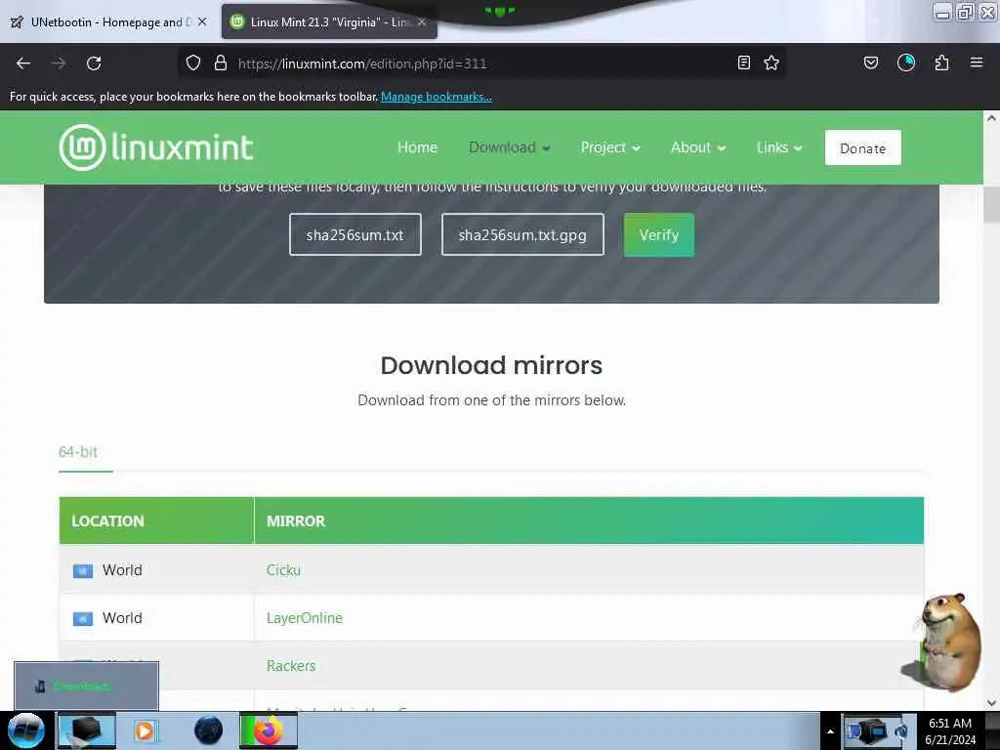Open the dark globe taskbar icon
Image resolution: width=1000 pixels, height=750 pixels.
click(x=209, y=730)
